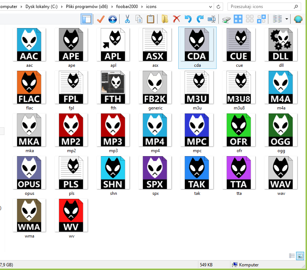Select the generic FB2K icon file
Viewport: 307px width, 270px height.
click(x=155, y=90)
